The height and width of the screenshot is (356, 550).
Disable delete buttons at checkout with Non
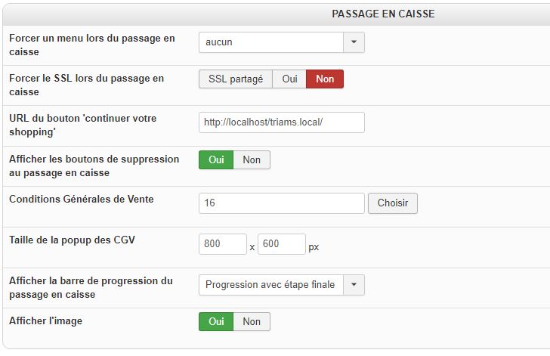pyautogui.click(x=252, y=159)
